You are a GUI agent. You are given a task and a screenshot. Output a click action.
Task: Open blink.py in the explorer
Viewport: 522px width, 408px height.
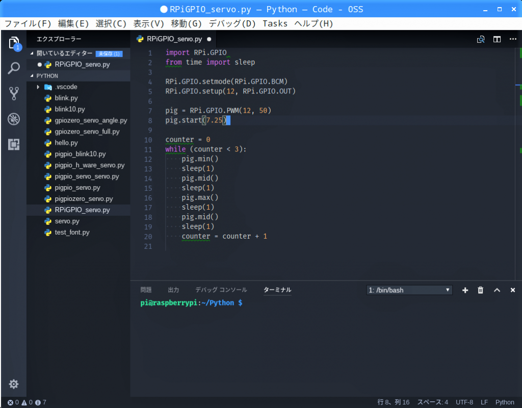(x=78, y=98)
